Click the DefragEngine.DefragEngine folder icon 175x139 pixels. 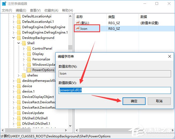(x=19, y=27)
